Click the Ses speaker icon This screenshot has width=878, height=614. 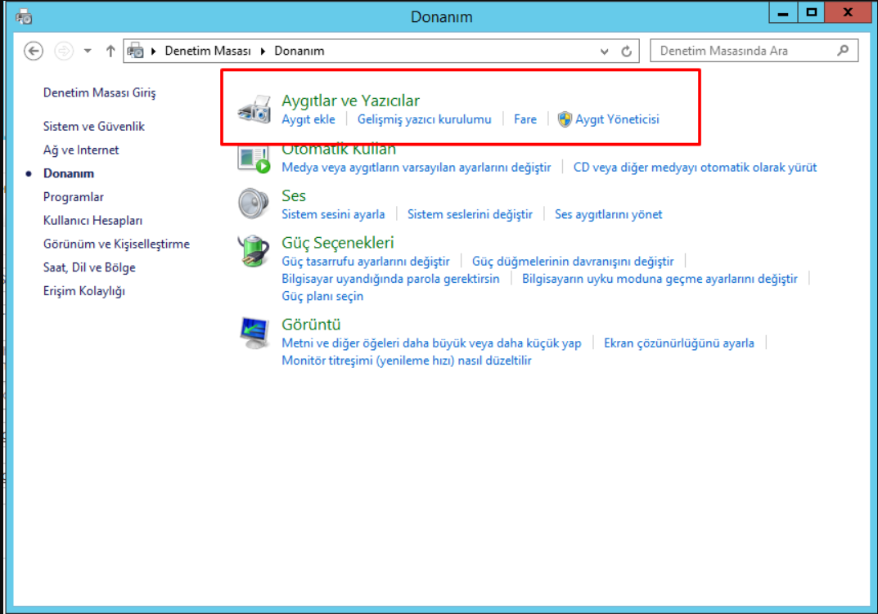(254, 204)
